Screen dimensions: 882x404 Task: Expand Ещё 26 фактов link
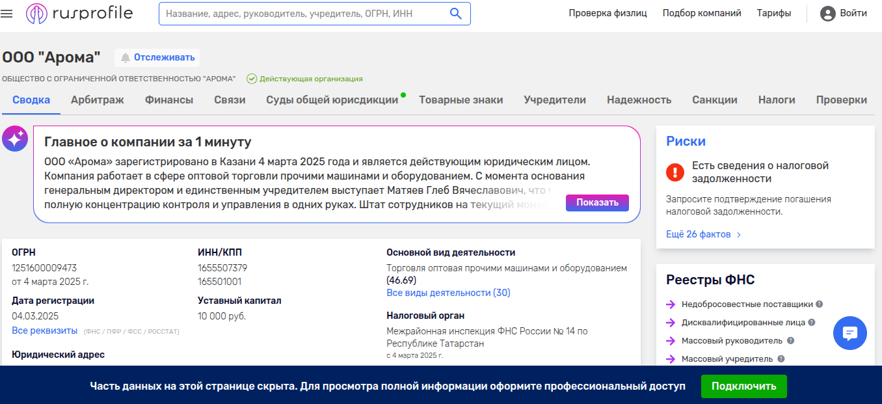click(x=703, y=234)
